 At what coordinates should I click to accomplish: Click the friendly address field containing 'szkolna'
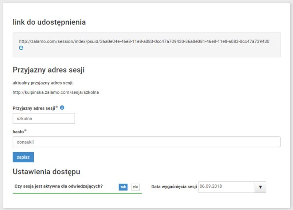point(44,118)
